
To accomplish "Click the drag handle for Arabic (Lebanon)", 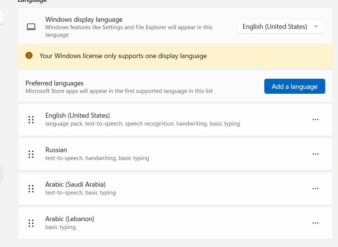I will point(31,223).
